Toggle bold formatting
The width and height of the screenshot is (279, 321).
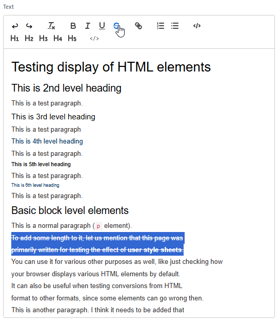[73, 26]
